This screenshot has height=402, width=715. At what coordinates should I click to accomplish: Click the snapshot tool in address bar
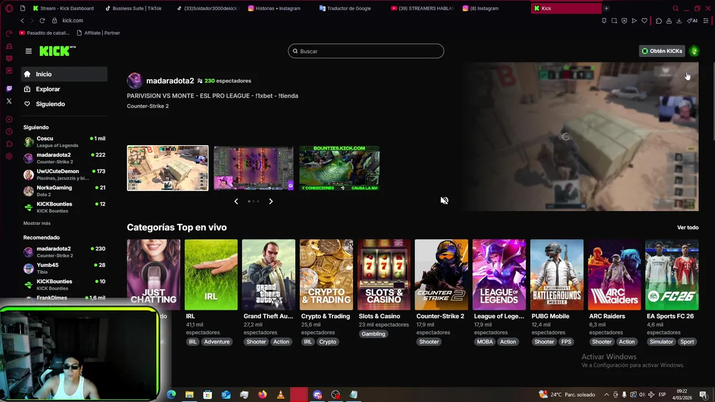pyautogui.click(x=614, y=21)
